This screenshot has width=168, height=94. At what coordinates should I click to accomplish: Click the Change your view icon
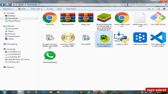coord(149,9)
